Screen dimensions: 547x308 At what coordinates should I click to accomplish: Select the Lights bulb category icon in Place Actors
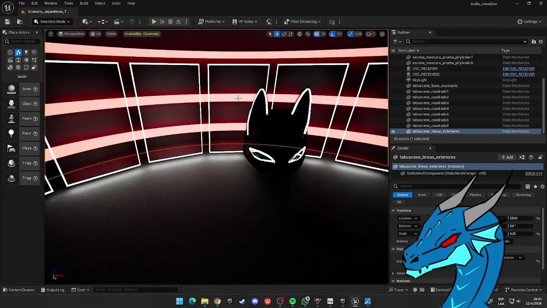coord(26,52)
